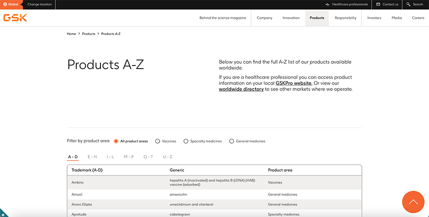Image resolution: width=429 pixels, height=217 pixels.
Task: Click the Contact us text link
Action: [x=390, y=4]
